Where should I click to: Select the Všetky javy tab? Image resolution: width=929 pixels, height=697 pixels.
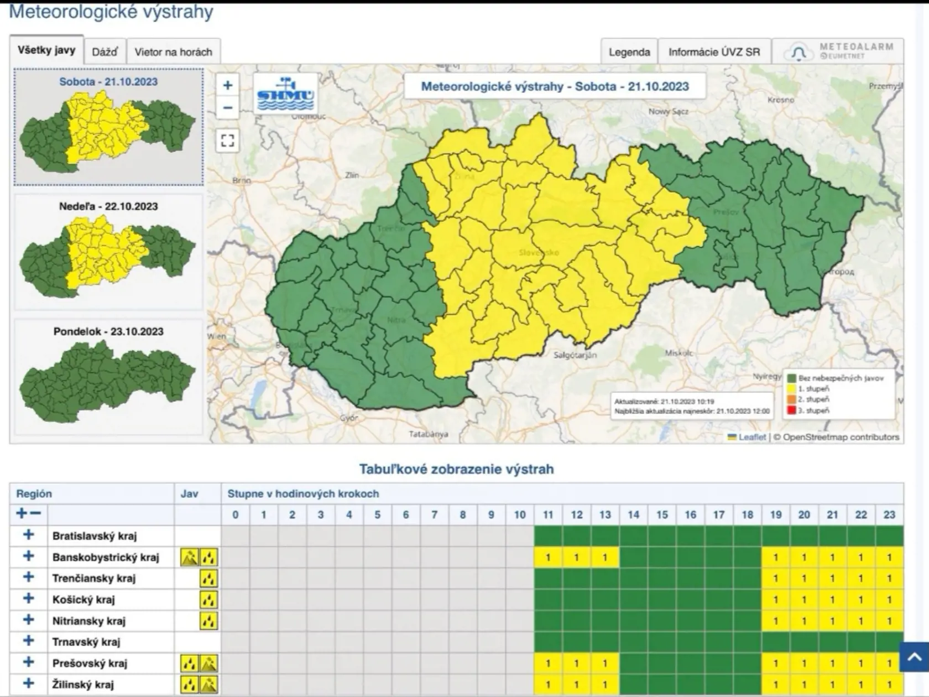46,50
